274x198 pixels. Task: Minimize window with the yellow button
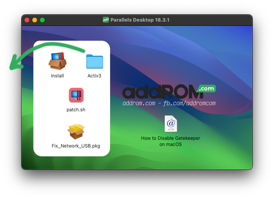point(35,20)
